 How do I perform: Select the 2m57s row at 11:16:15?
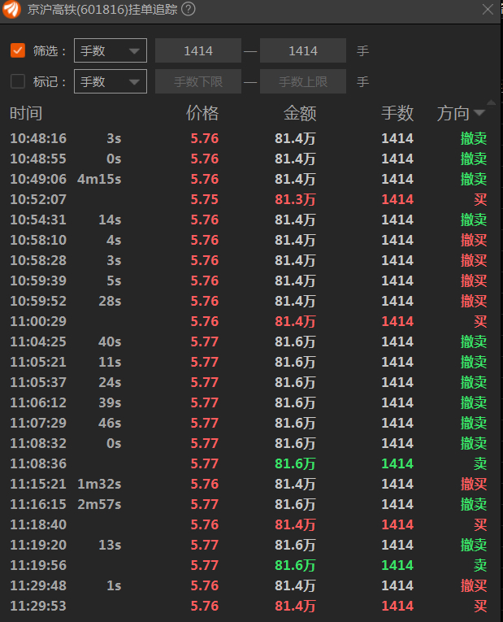pyautogui.click(x=249, y=504)
